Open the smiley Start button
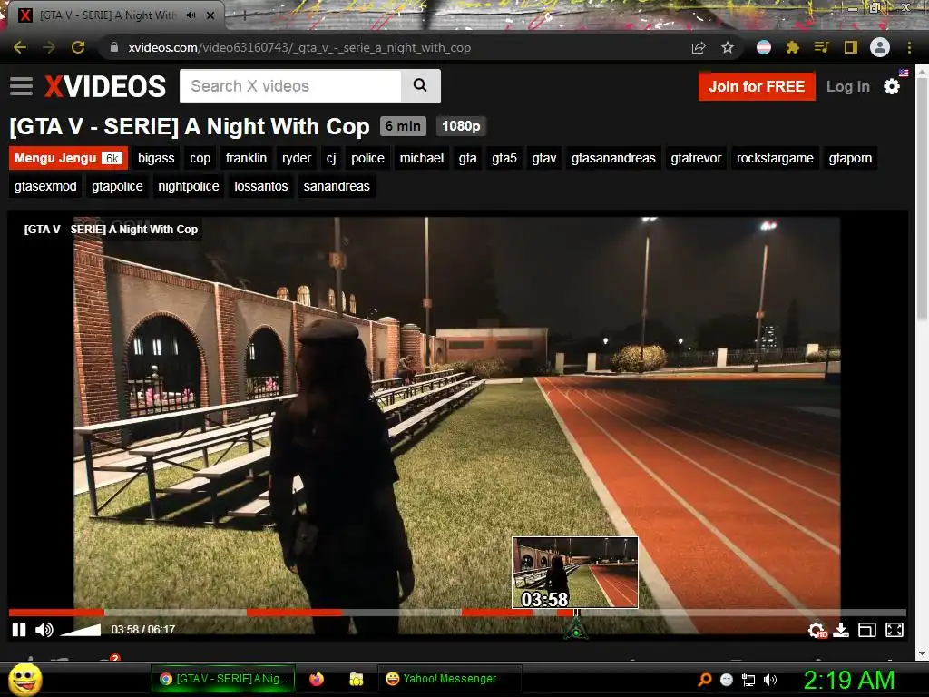 tap(24, 679)
